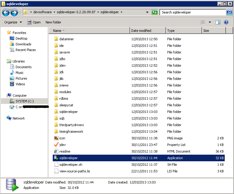
Task: Select the sleepycat folder icon
Action: 56,105
